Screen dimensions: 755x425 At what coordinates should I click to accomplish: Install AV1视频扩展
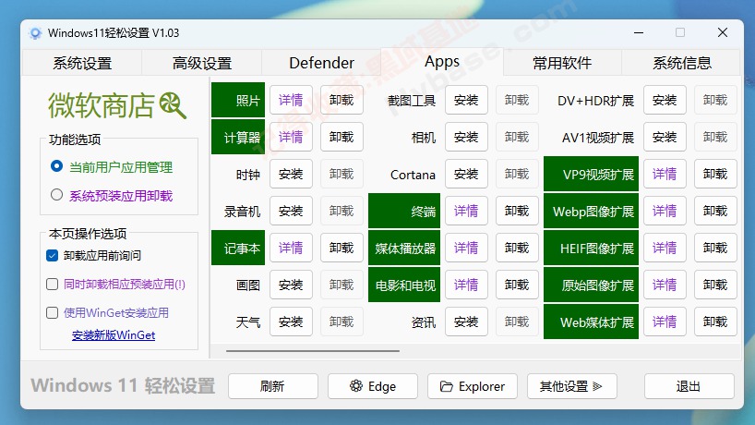tap(665, 137)
